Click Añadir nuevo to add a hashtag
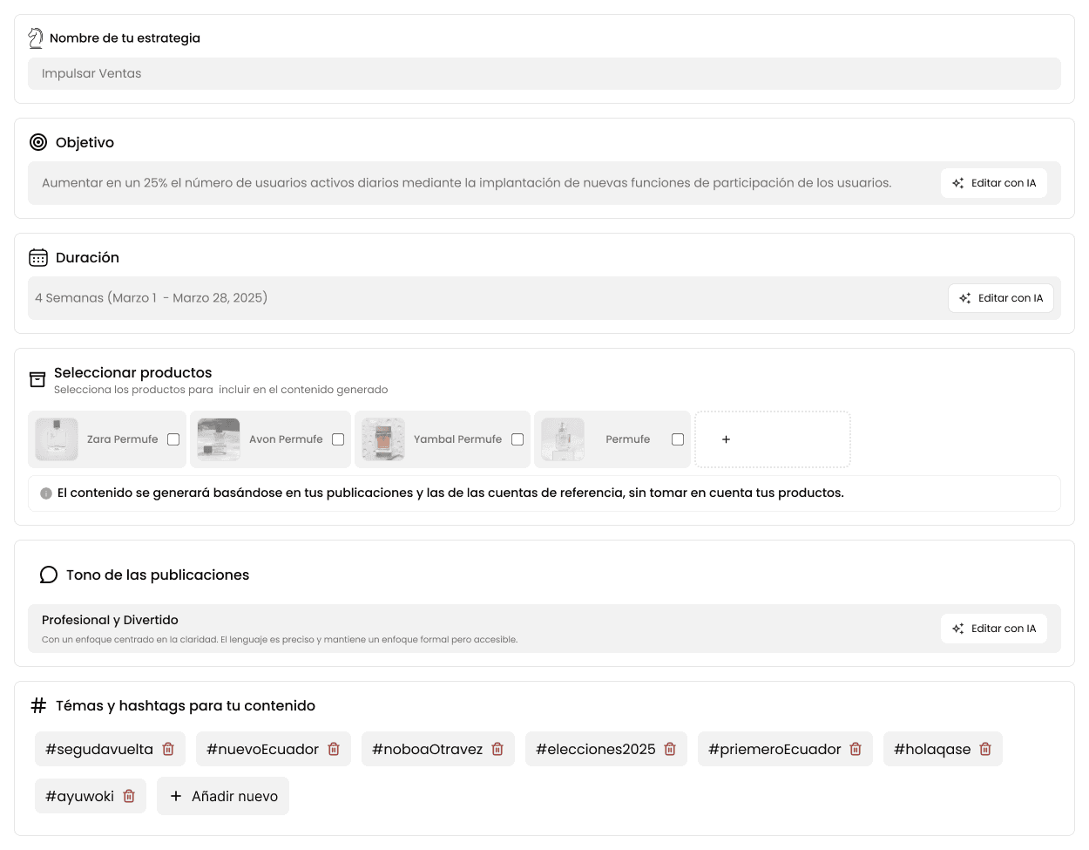Viewport: 1089px width, 850px height. 223,796
